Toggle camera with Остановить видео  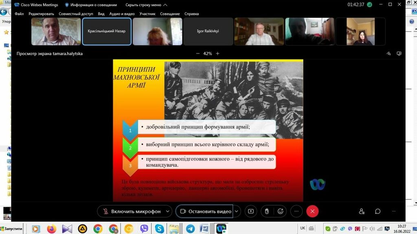point(205,211)
